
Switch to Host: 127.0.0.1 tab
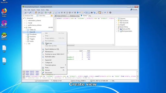60,16
